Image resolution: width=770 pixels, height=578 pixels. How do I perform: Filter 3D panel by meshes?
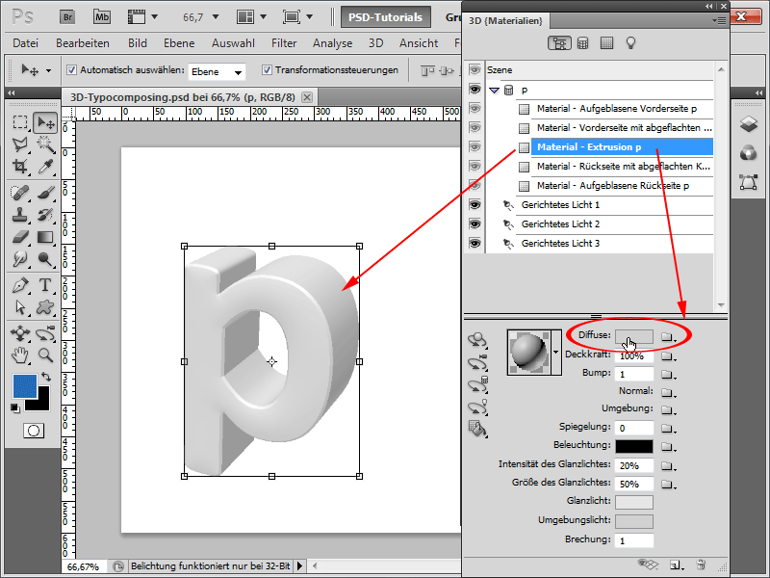click(583, 43)
